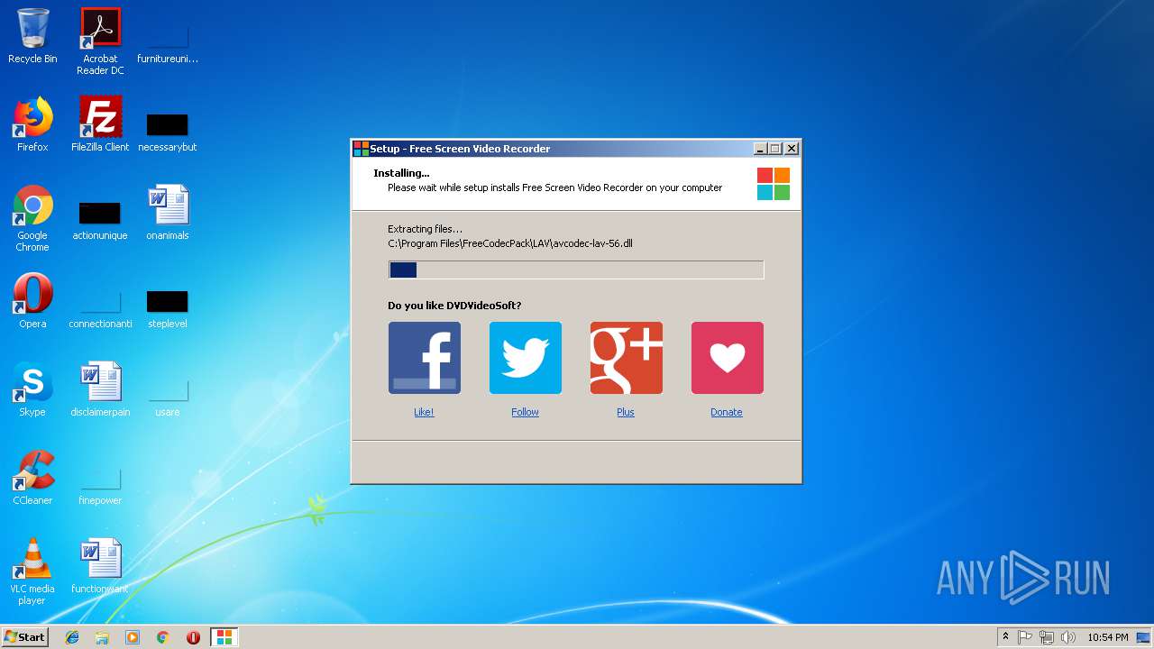Click the network tray icon
This screenshot has width=1154, height=649.
pyautogui.click(x=1047, y=637)
